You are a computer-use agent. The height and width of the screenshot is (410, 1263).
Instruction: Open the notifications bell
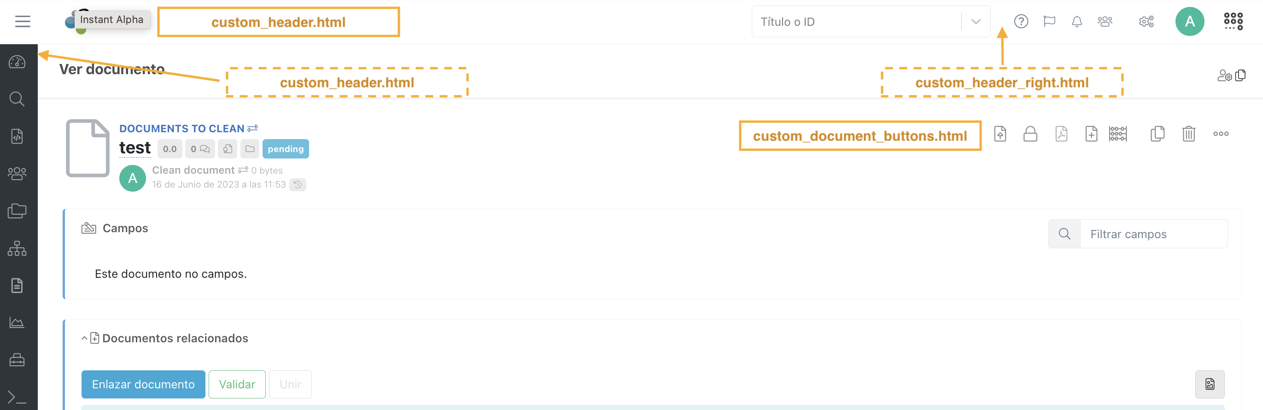click(1077, 22)
